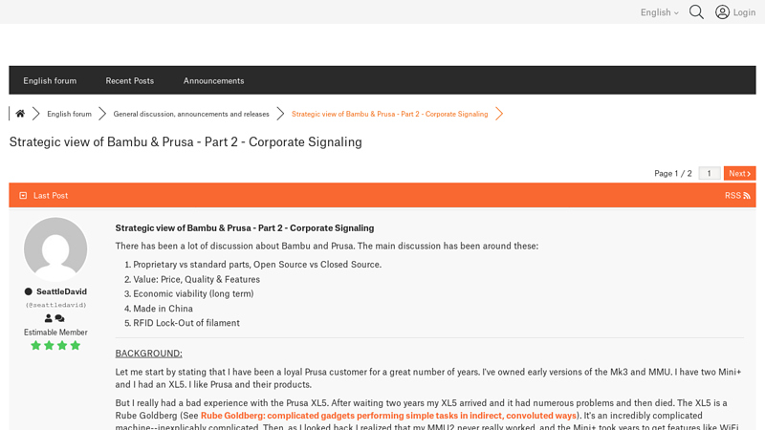This screenshot has height=430, width=765.
Task: Open SeattleDavid username link
Action: coord(61,291)
